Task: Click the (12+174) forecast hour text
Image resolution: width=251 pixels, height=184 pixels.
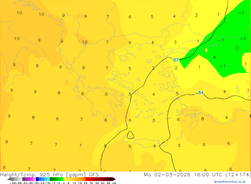Action: [x=238, y=175]
